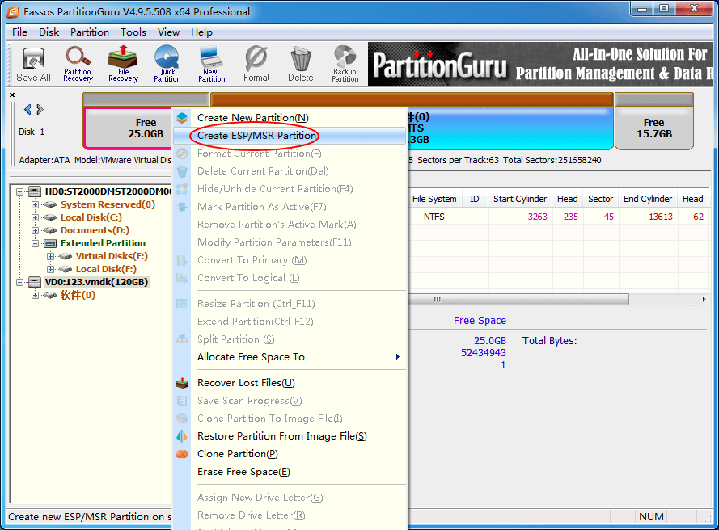Expand Virtual Disks(E:) node

click(50, 256)
